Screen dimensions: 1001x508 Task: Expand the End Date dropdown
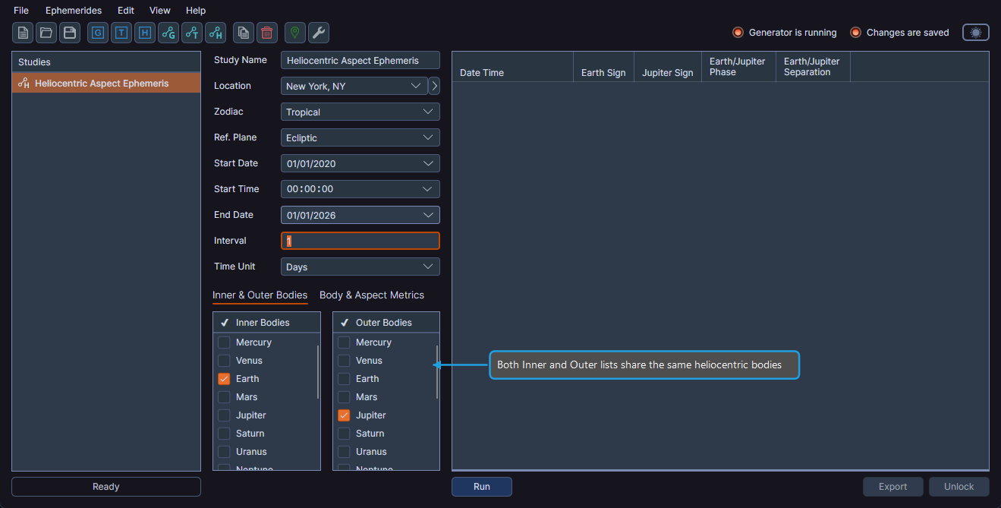click(x=360, y=215)
